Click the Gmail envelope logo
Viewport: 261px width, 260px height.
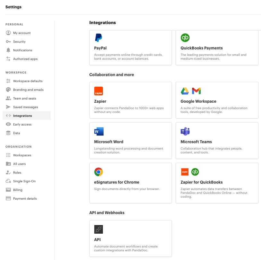click(197, 91)
